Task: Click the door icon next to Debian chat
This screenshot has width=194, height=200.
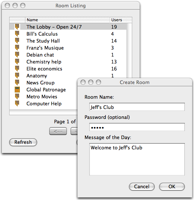Action: coord(17,55)
